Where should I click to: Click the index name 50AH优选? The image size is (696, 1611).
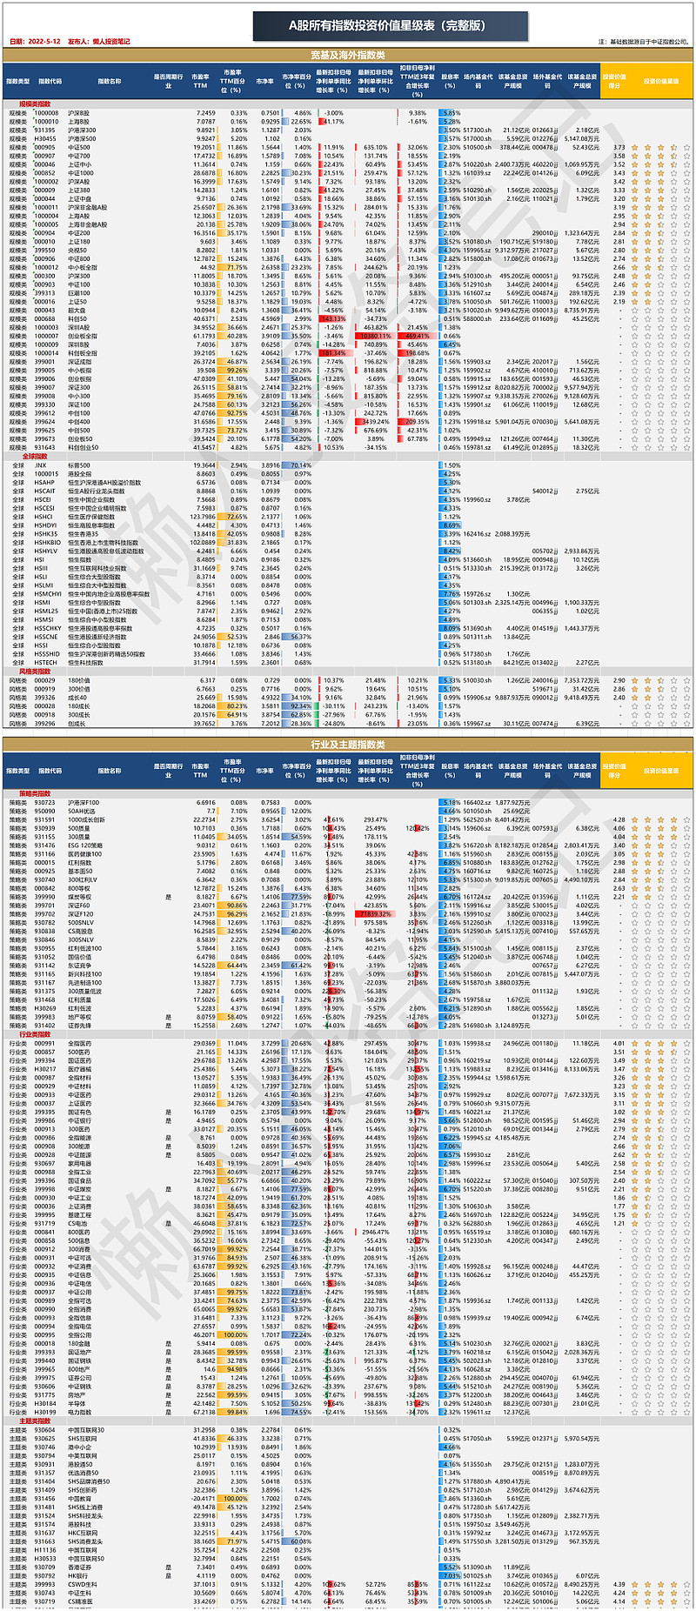point(81,812)
